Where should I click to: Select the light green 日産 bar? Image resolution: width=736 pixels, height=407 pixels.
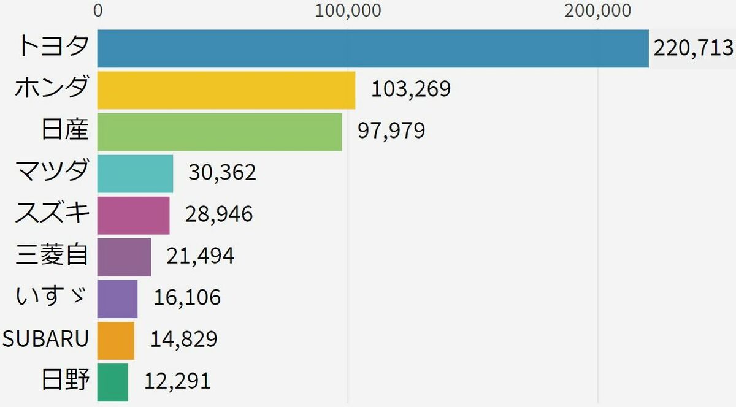[220, 132]
